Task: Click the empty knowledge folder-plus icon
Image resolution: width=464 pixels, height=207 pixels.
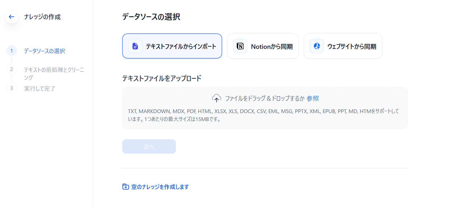Action: (x=126, y=187)
